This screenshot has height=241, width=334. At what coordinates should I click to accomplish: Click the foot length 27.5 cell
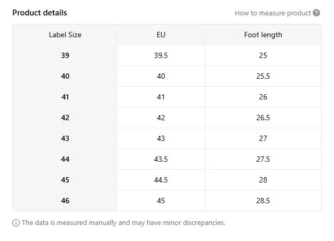click(x=263, y=159)
